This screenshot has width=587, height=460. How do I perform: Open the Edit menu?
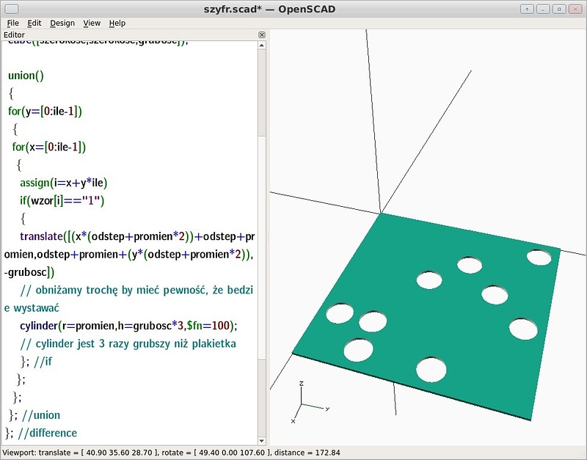coord(34,23)
